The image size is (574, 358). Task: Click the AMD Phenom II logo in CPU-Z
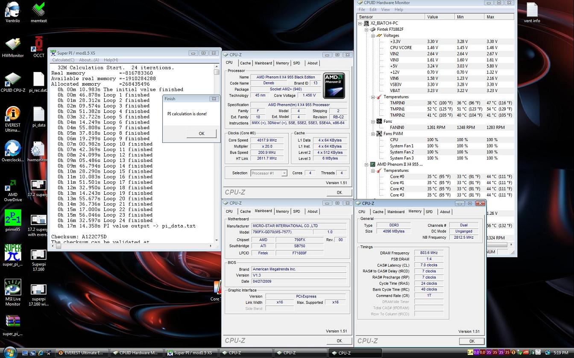tap(334, 86)
